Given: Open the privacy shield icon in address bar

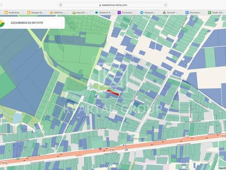Looking at the screenshot, I should tap(61, 5).
